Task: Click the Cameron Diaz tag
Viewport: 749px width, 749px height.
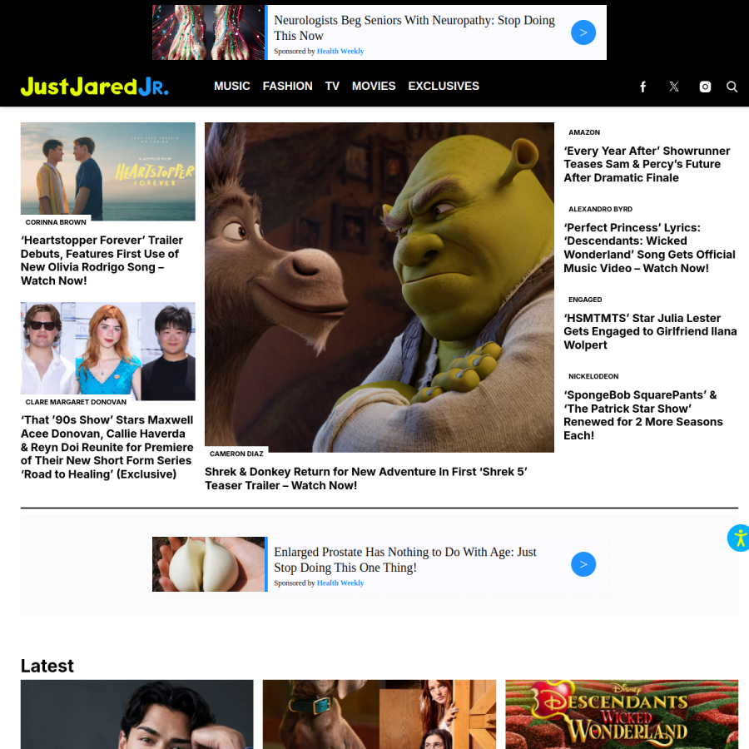Action: tap(236, 454)
